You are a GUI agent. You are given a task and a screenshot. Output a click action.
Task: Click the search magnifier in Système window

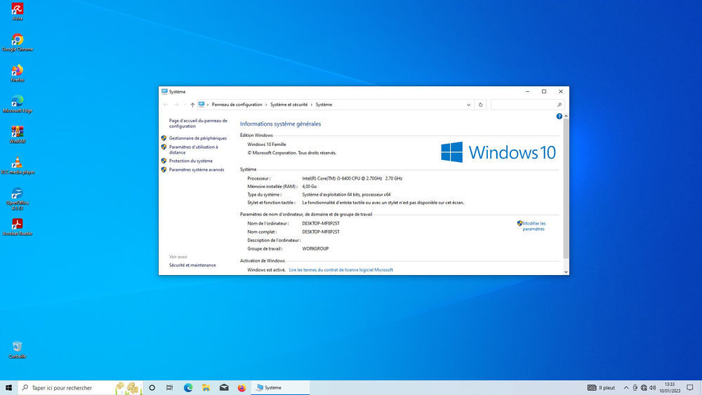click(559, 105)
